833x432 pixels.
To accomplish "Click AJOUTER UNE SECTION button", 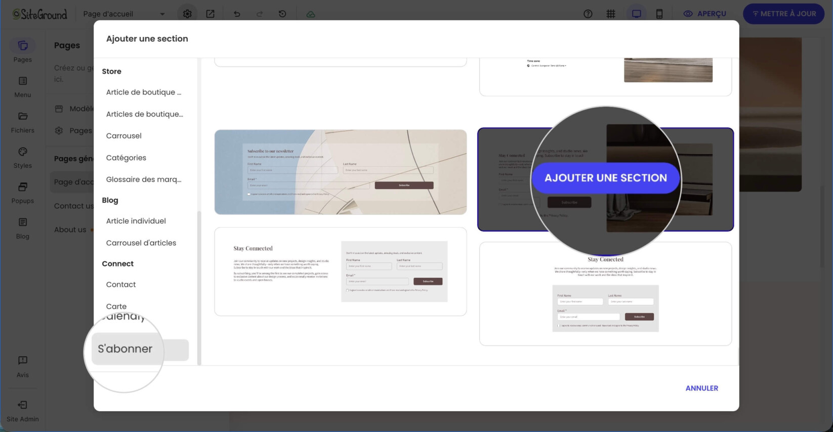I will [605, 178].
